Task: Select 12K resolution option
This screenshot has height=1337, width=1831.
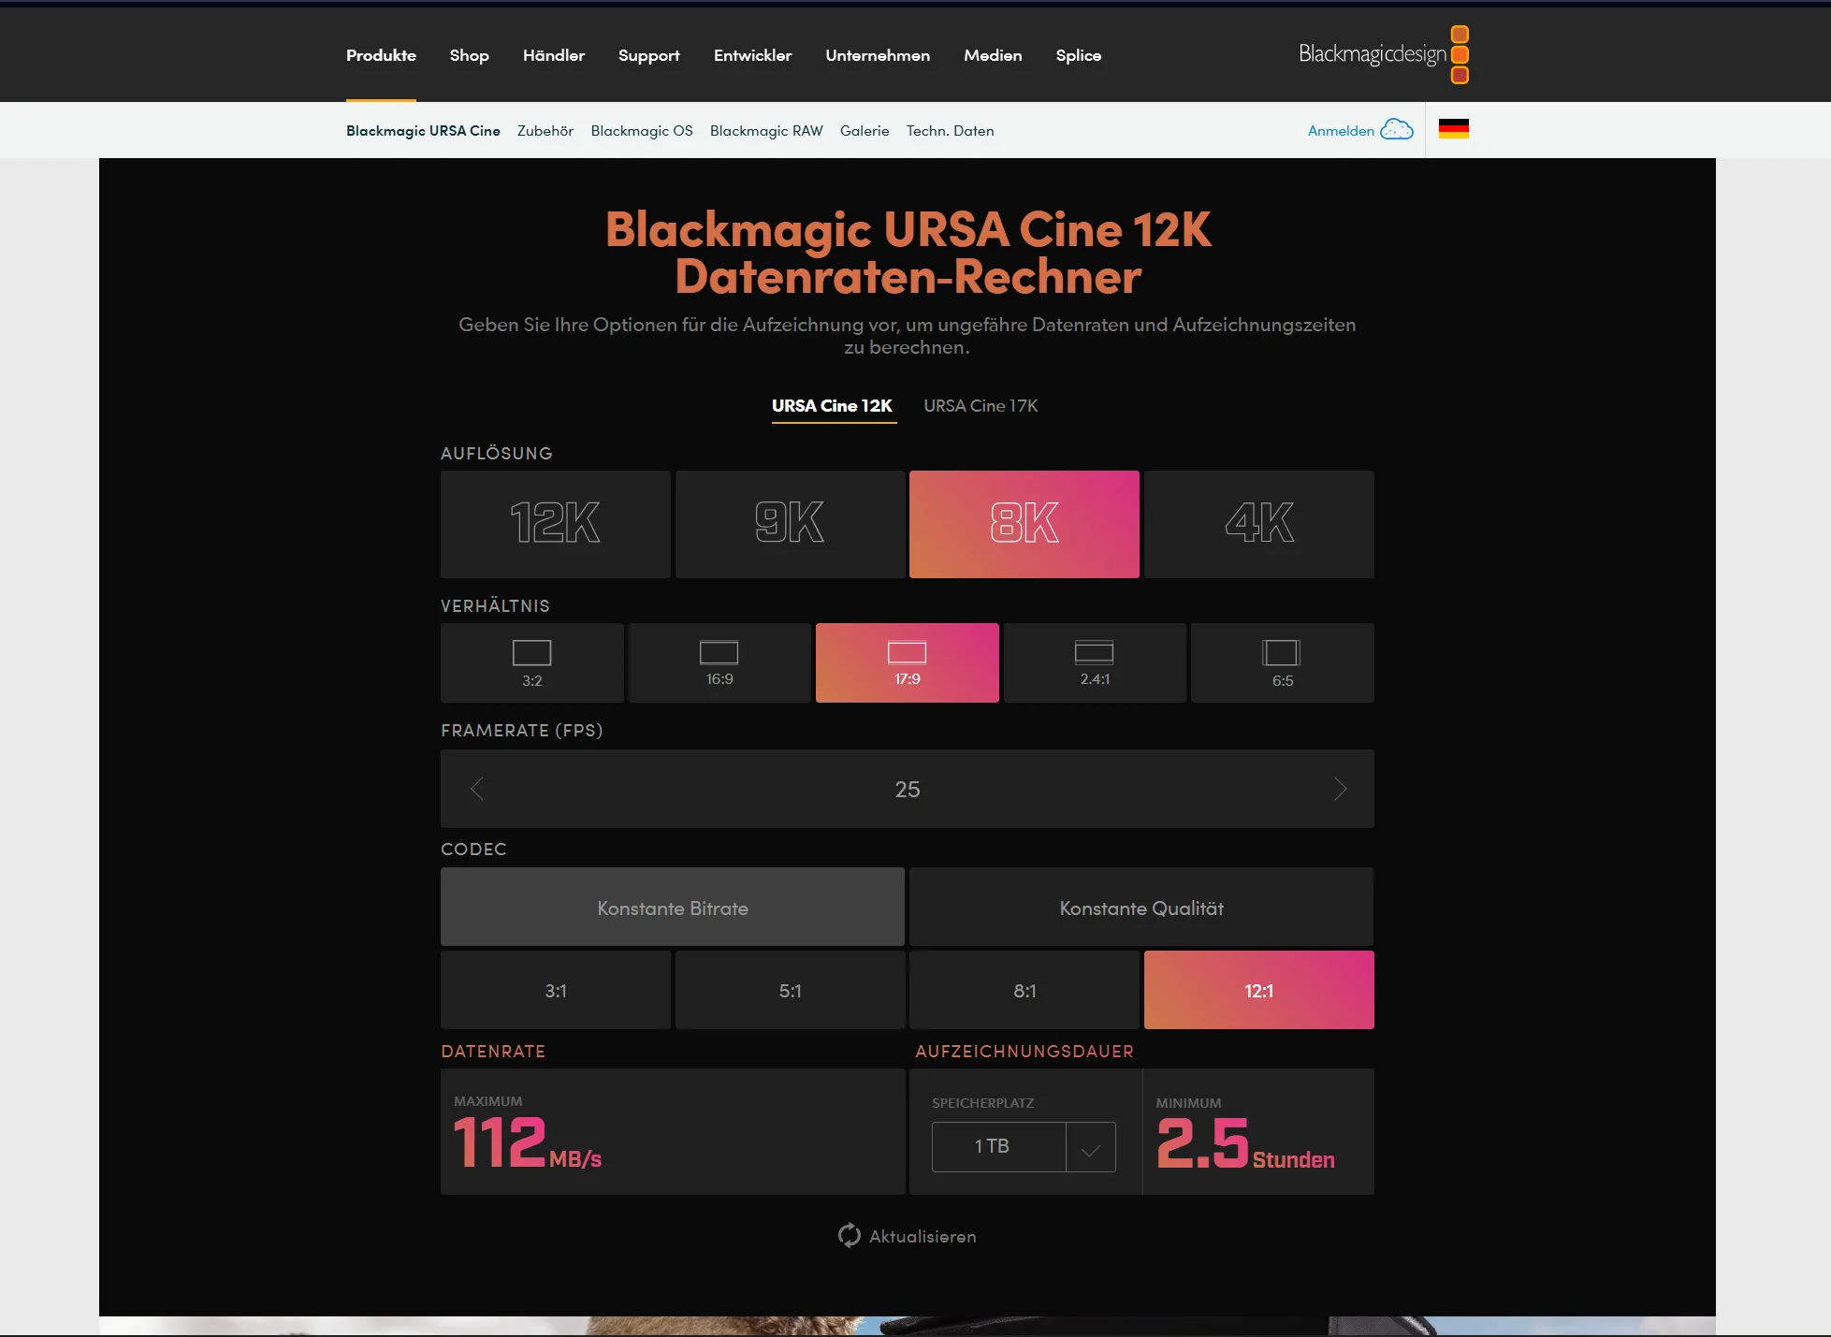Action: (555, 523)
